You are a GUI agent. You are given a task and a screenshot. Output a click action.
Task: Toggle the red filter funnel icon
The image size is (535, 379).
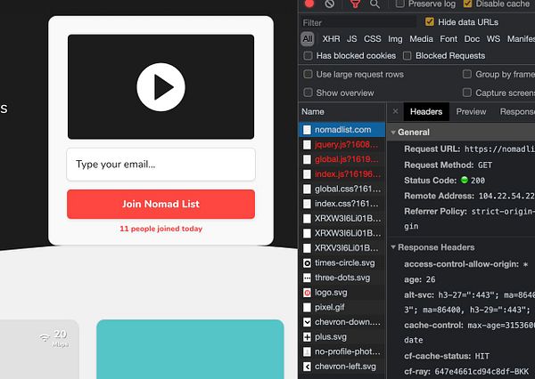point(355,4)
